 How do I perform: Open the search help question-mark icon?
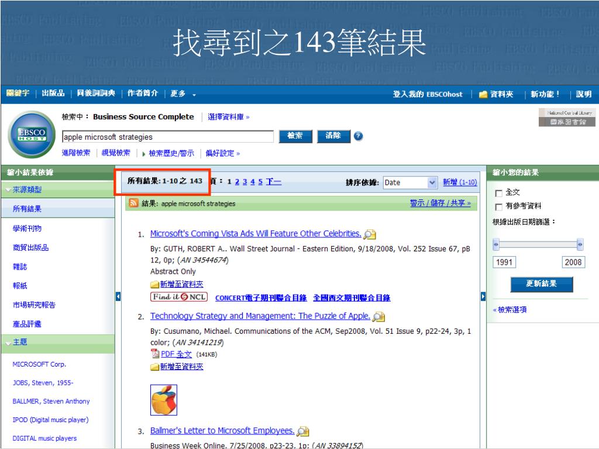coord(359,136)
